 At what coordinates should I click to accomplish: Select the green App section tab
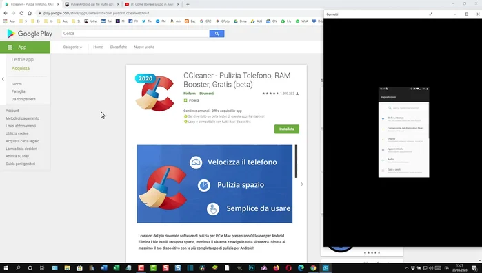26,47
